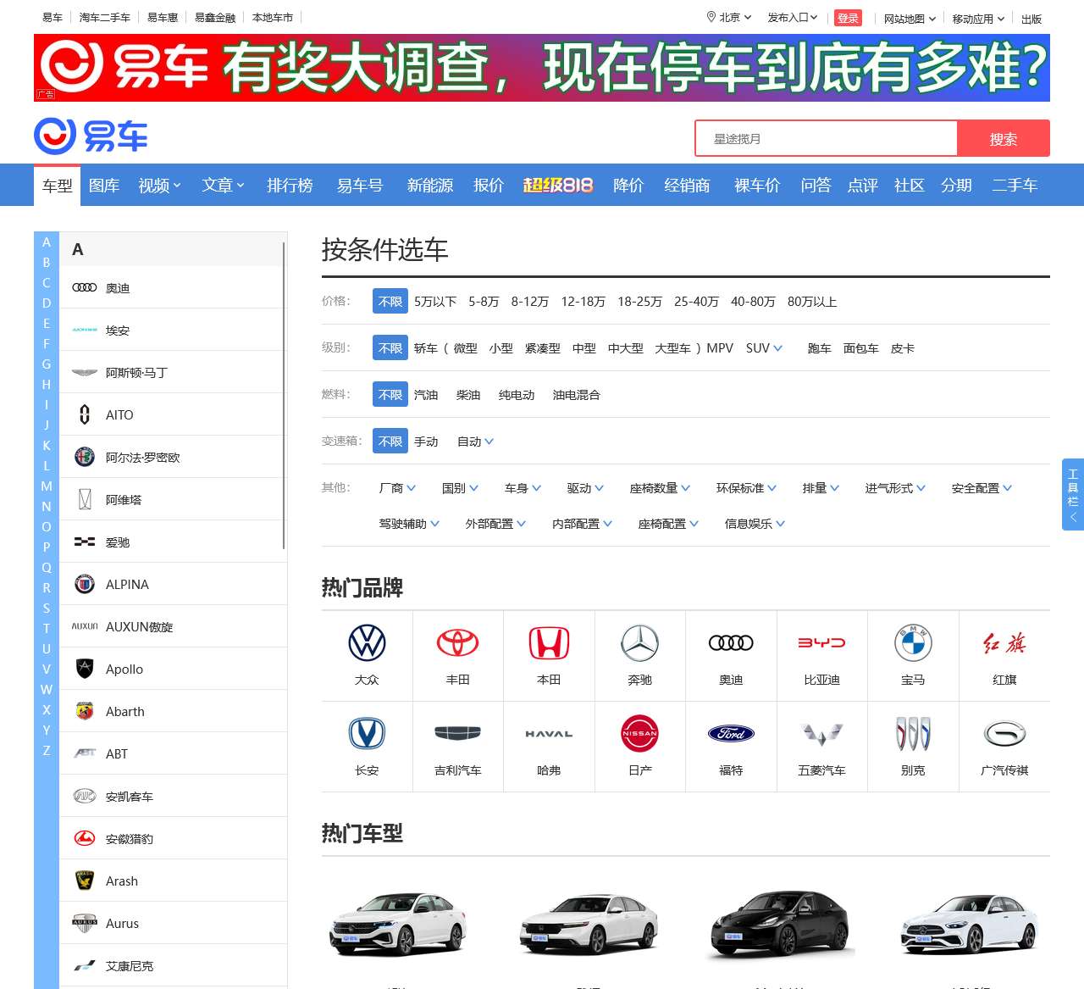Pick the ALPINA brand logo
Image resolution: width=1084 pixels, height=989 pixels.
[85, 584]
